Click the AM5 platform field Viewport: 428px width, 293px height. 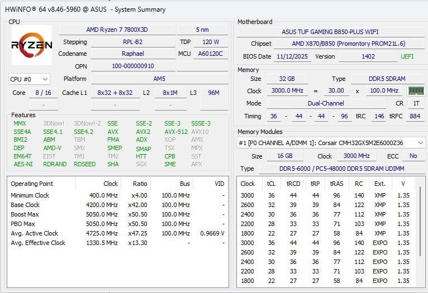coord(160,79)
